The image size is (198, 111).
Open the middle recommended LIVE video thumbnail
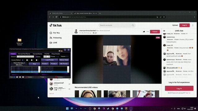(x=117, y=94)
